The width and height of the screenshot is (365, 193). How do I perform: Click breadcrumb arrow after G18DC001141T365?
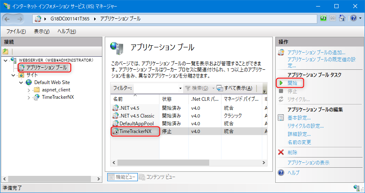pyautogui.click(x=95, y=19)
